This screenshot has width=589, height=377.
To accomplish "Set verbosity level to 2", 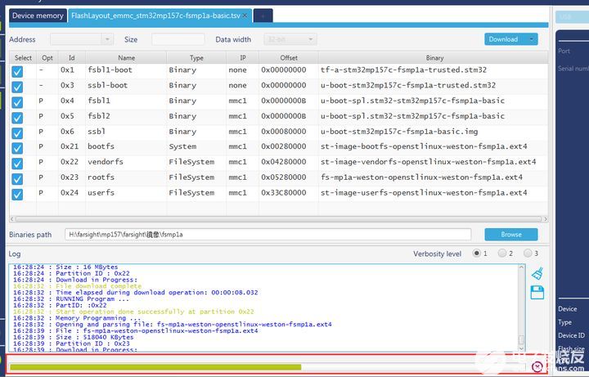I will coord(502,254).
